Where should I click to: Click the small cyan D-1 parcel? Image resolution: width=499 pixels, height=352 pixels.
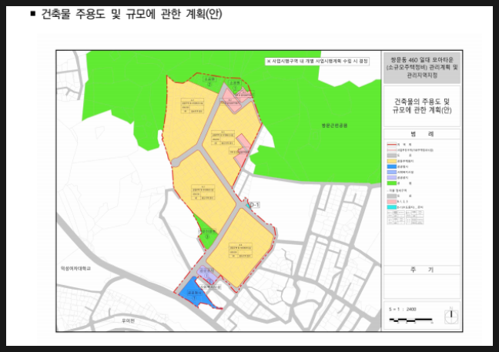[x=247, y=206]
